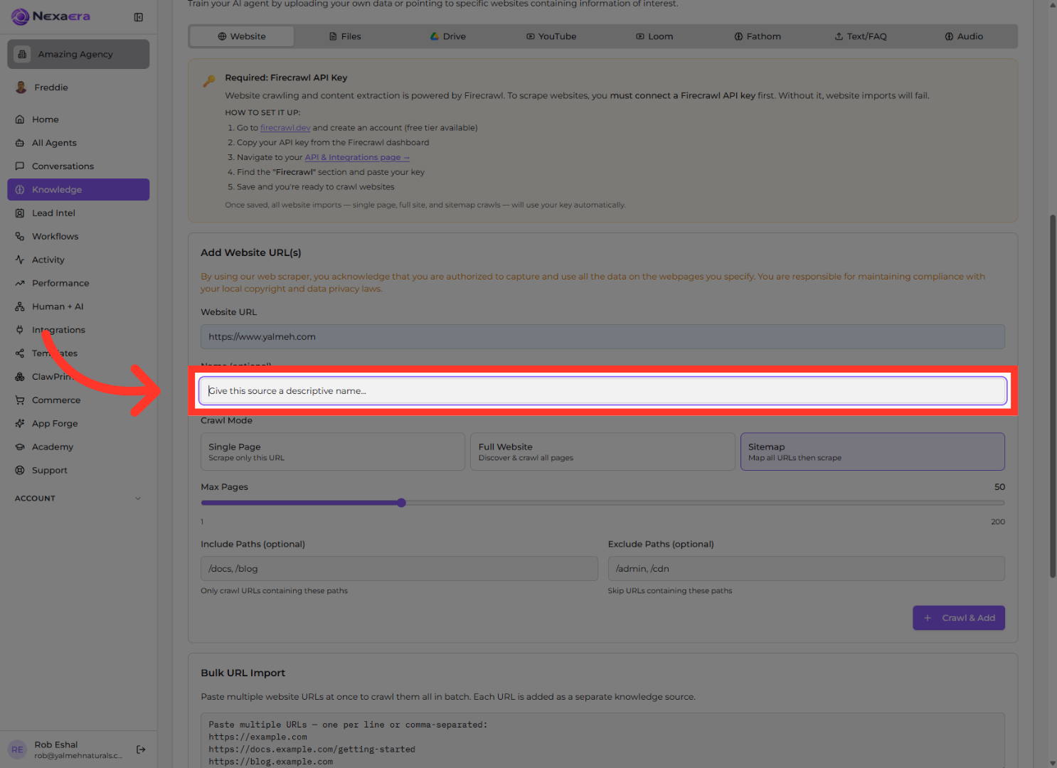Choose the Sitemap crawl mode
This screenshot has width=1057, height=768.
pos(873,452)
